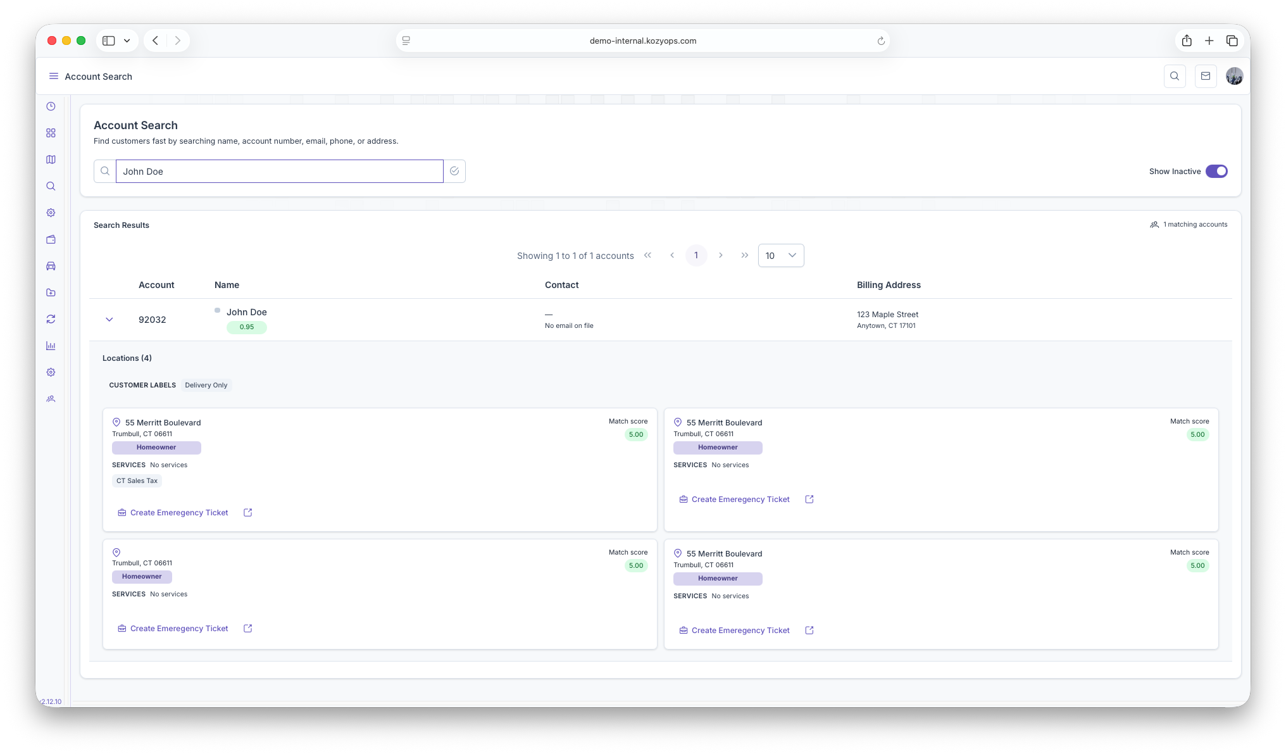This screenshot has width=1286, height=754.
Task: Click the check-circle button beside search field
Action: click(x=454, y=171)
